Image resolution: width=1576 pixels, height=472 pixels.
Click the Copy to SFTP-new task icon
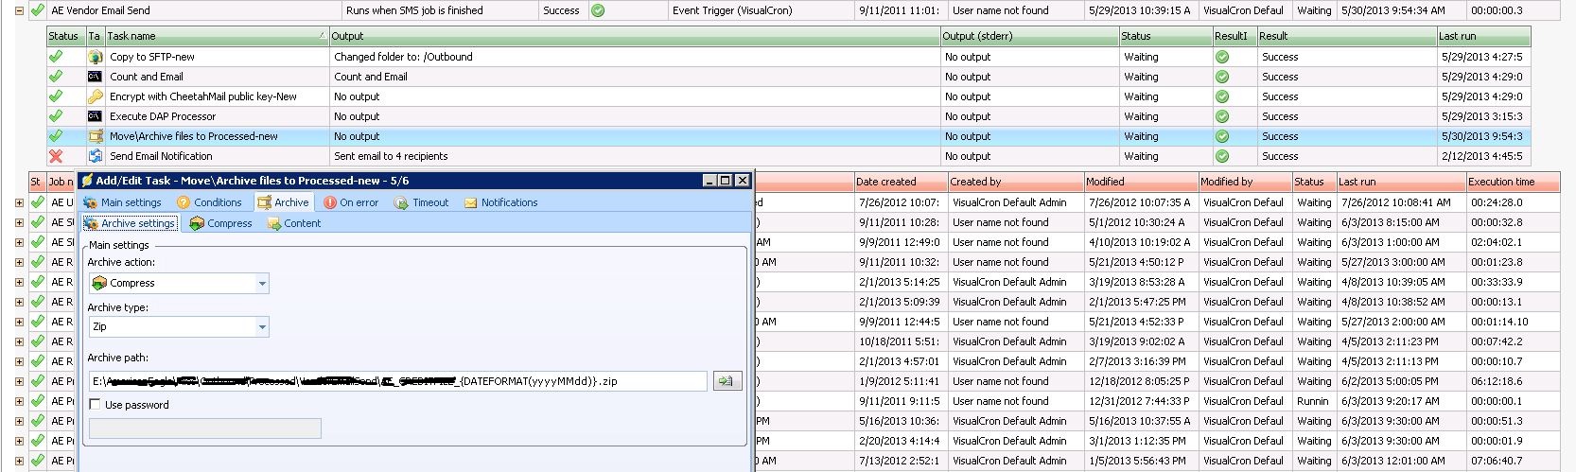(95, 57)
